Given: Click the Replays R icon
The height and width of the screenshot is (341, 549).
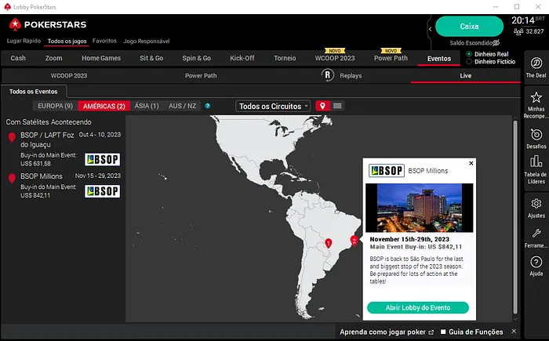Looking at the screenshot, I should tap(327, 75).
